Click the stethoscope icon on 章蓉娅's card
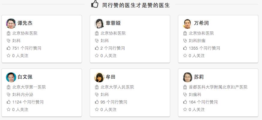This screenshot has height=120, width=262. click(97, 41)
